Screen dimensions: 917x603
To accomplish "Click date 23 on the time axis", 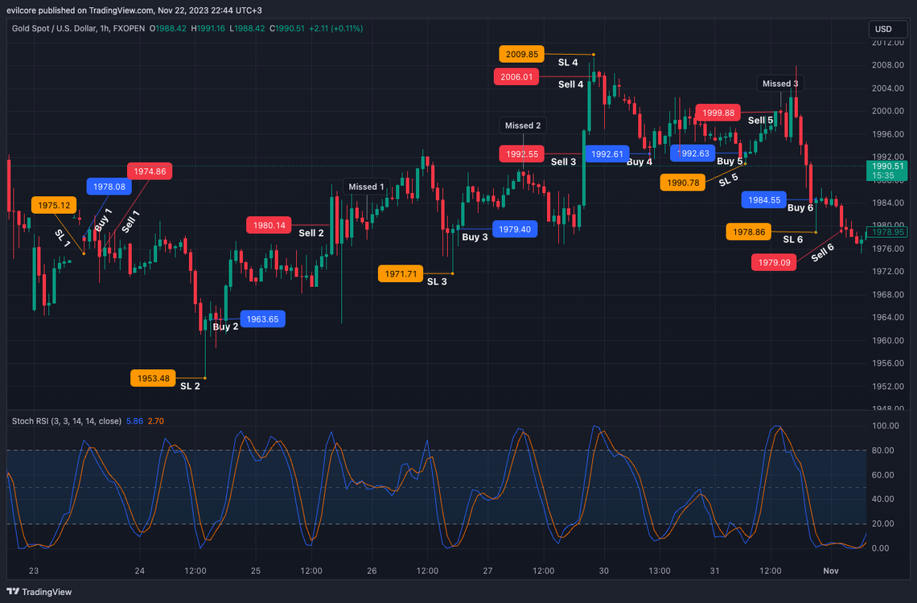I will (33, 571).
